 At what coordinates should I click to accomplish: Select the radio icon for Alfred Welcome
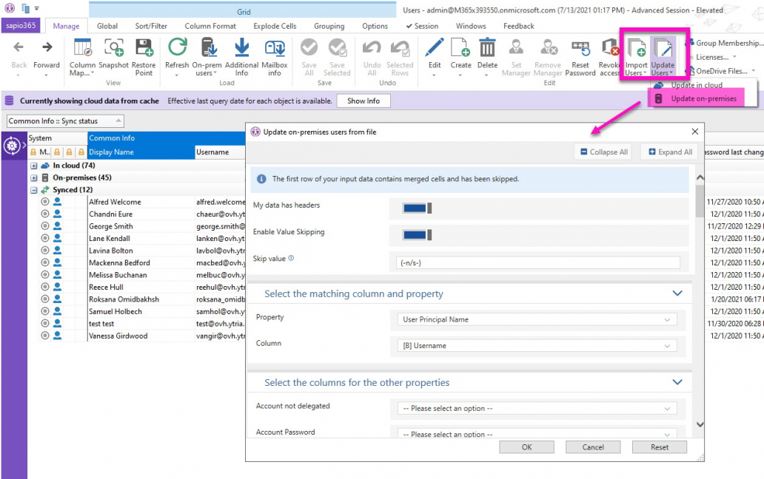tap(45, 202)
